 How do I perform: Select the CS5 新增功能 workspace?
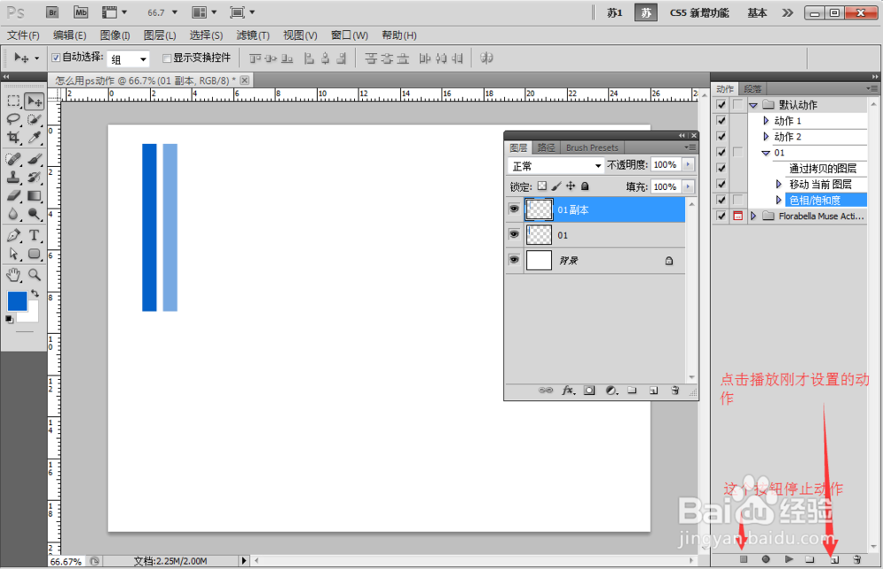pyautogui.click(x=699, y=13)
